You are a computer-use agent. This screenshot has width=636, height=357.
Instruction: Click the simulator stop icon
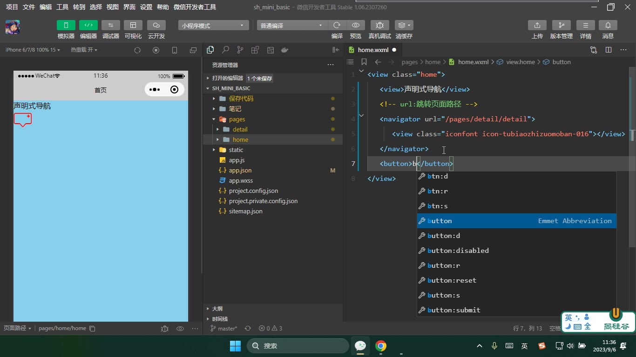(x=156, y=50)
